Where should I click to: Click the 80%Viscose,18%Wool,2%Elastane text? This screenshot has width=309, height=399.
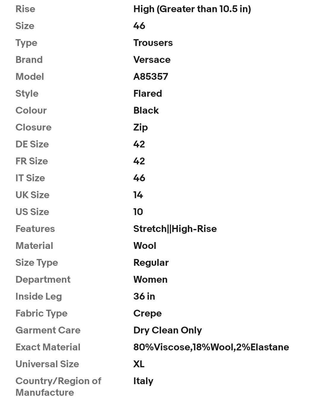211,347
